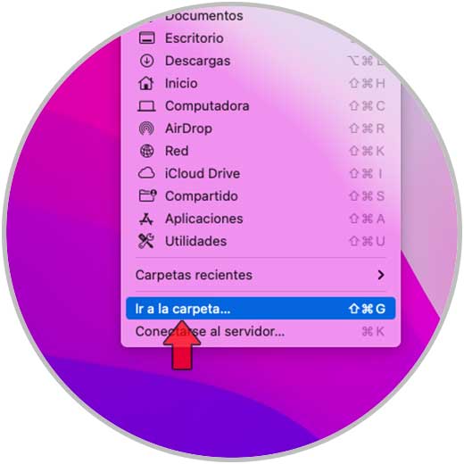Click the AirDrop radar icon

tap(146, 128)
